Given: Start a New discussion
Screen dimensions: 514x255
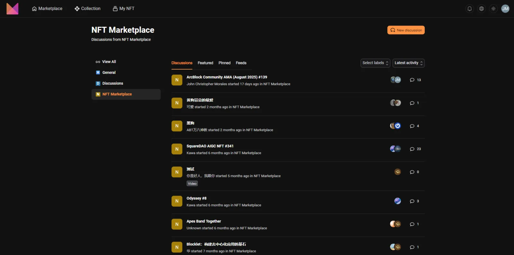Looking at the screenshot, I should [406, 30].
